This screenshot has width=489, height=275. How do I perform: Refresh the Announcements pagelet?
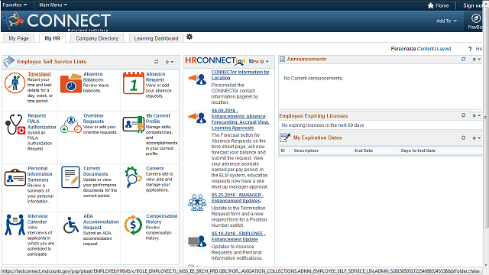(464, 60)
